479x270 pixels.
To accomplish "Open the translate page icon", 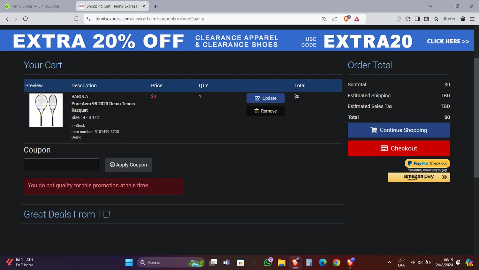I will (x=324, y=19).
